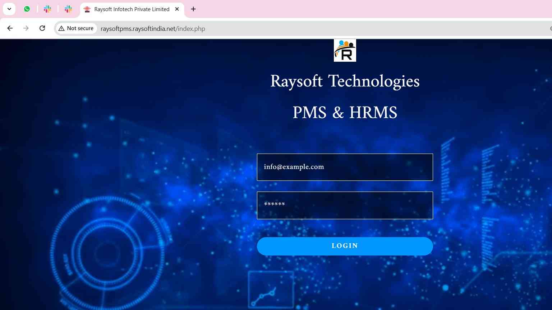552x310 pixels.
Task: Open a new browser tab
Action: point(193,9)
